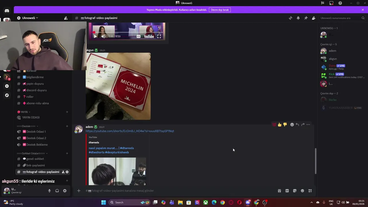This screenshot has width=368, height=207.
Task: React with 100 emoji on adem's message
Action: [274, 124]
